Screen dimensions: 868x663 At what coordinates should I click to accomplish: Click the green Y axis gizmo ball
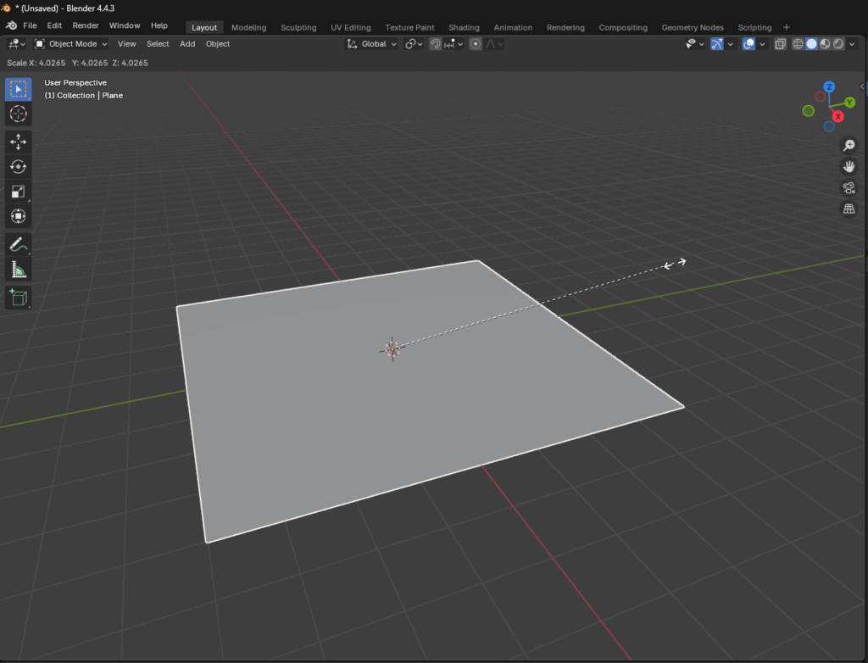[849, 102]
